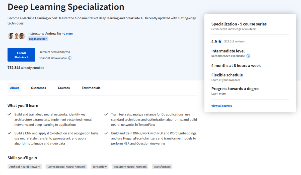This screenshot has height=175, width=301.
Task: Click the Transformers skill tag
Action: pyautogui.click(x=162, y=166)
